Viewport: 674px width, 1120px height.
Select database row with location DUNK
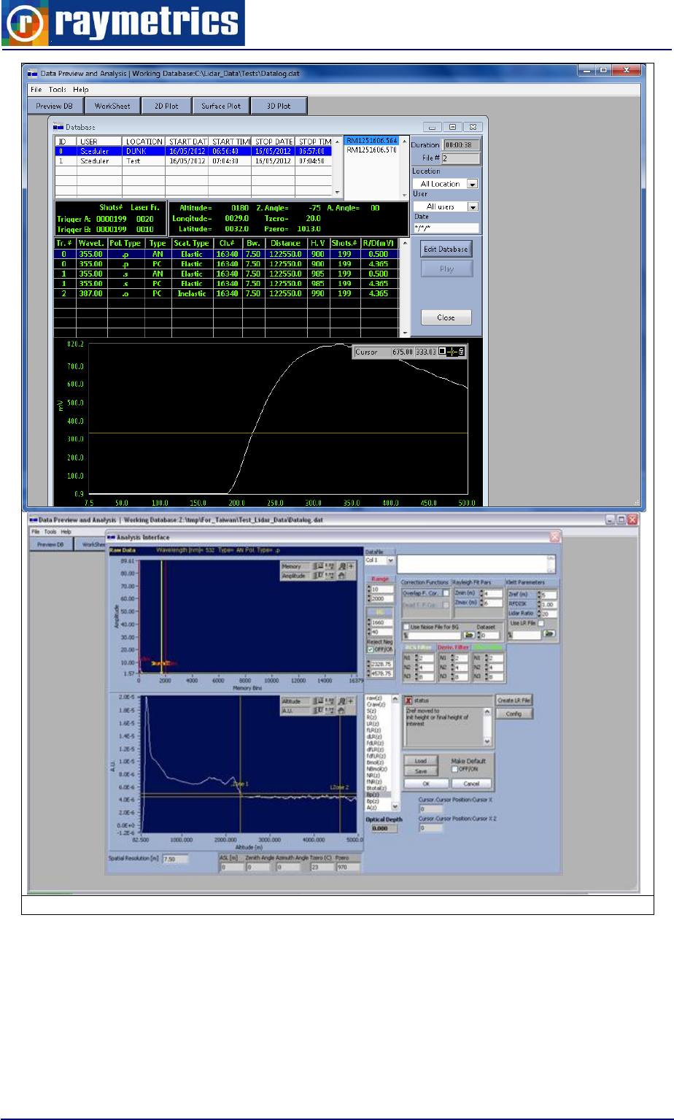(193, 151)
